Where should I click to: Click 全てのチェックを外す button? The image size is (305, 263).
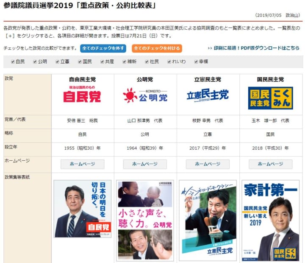pos(103,48)
